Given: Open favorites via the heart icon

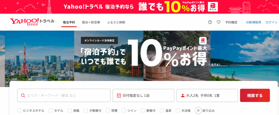Looking at the screenshot, I should point(219,22).
